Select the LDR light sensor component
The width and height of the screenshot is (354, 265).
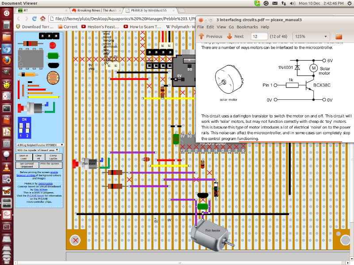coord(53,77)
